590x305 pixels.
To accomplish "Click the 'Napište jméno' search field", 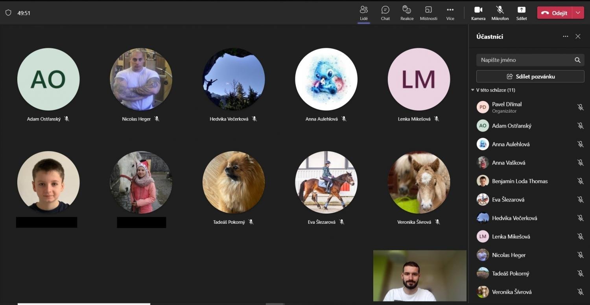I will pos(525,60).
